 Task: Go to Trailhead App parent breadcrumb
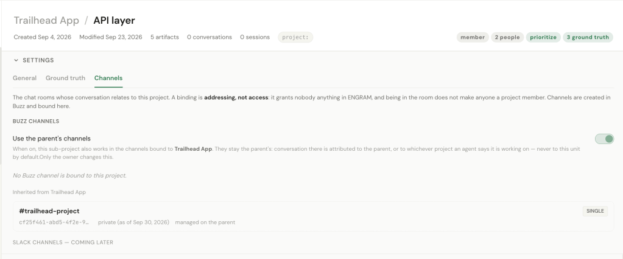coord(46,20)
